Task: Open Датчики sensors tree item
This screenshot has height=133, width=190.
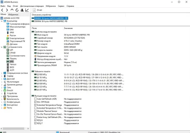Action: click(14, 44)
